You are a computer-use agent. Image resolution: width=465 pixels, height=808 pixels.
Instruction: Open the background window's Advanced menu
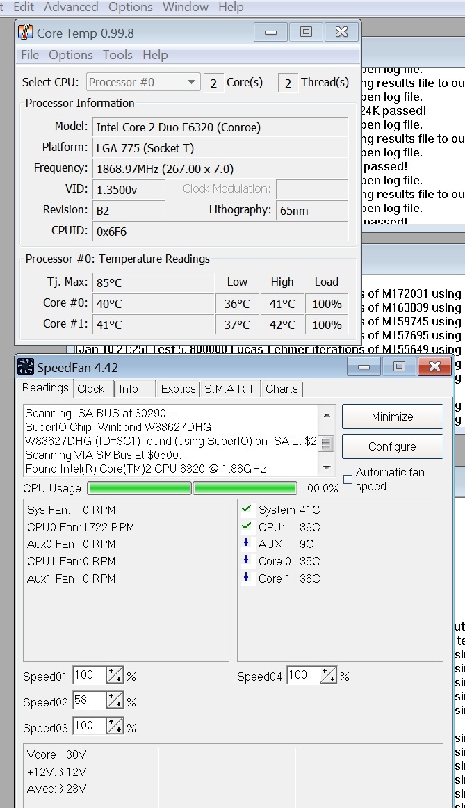pyautogui.click(x=70, y=7)
